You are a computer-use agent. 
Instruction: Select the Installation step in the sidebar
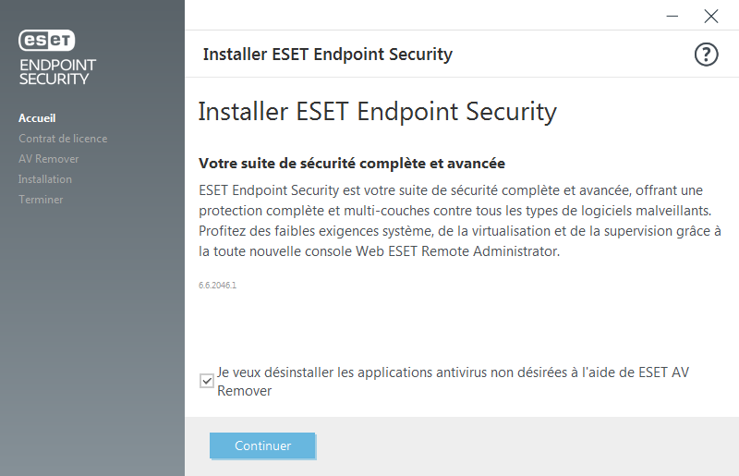tap(45, 179)
